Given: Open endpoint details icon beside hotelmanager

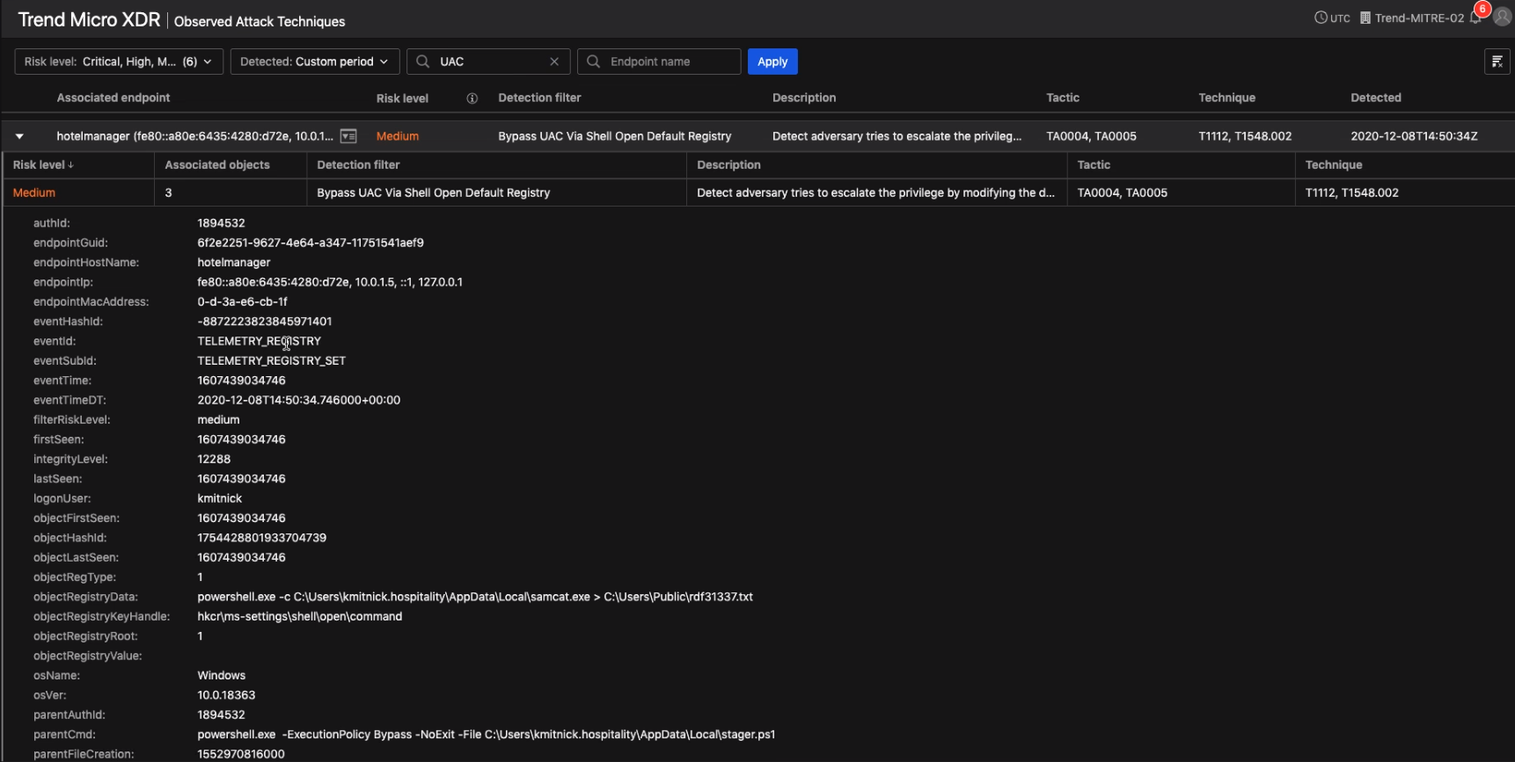Looking at the screenshot, I should tap(348, 136).
